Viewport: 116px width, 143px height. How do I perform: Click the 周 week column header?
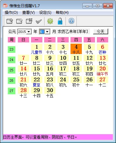12,40
